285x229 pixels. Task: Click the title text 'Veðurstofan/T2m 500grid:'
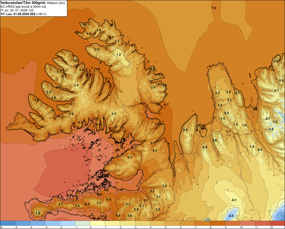tap(23, 3)
